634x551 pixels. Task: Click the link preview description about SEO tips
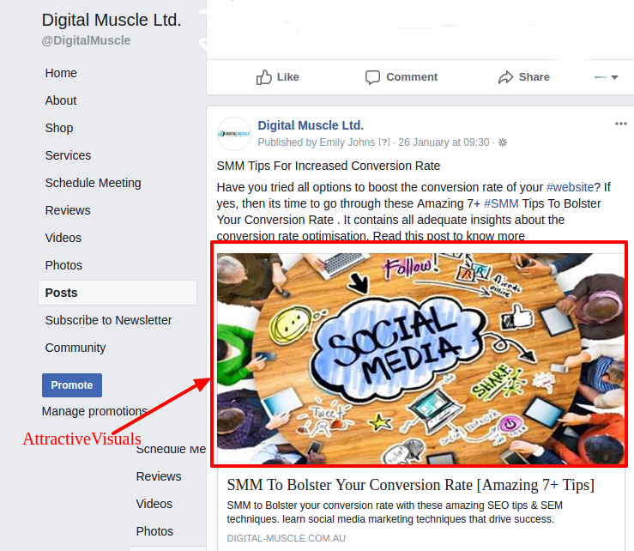click(x=395, y=512)
